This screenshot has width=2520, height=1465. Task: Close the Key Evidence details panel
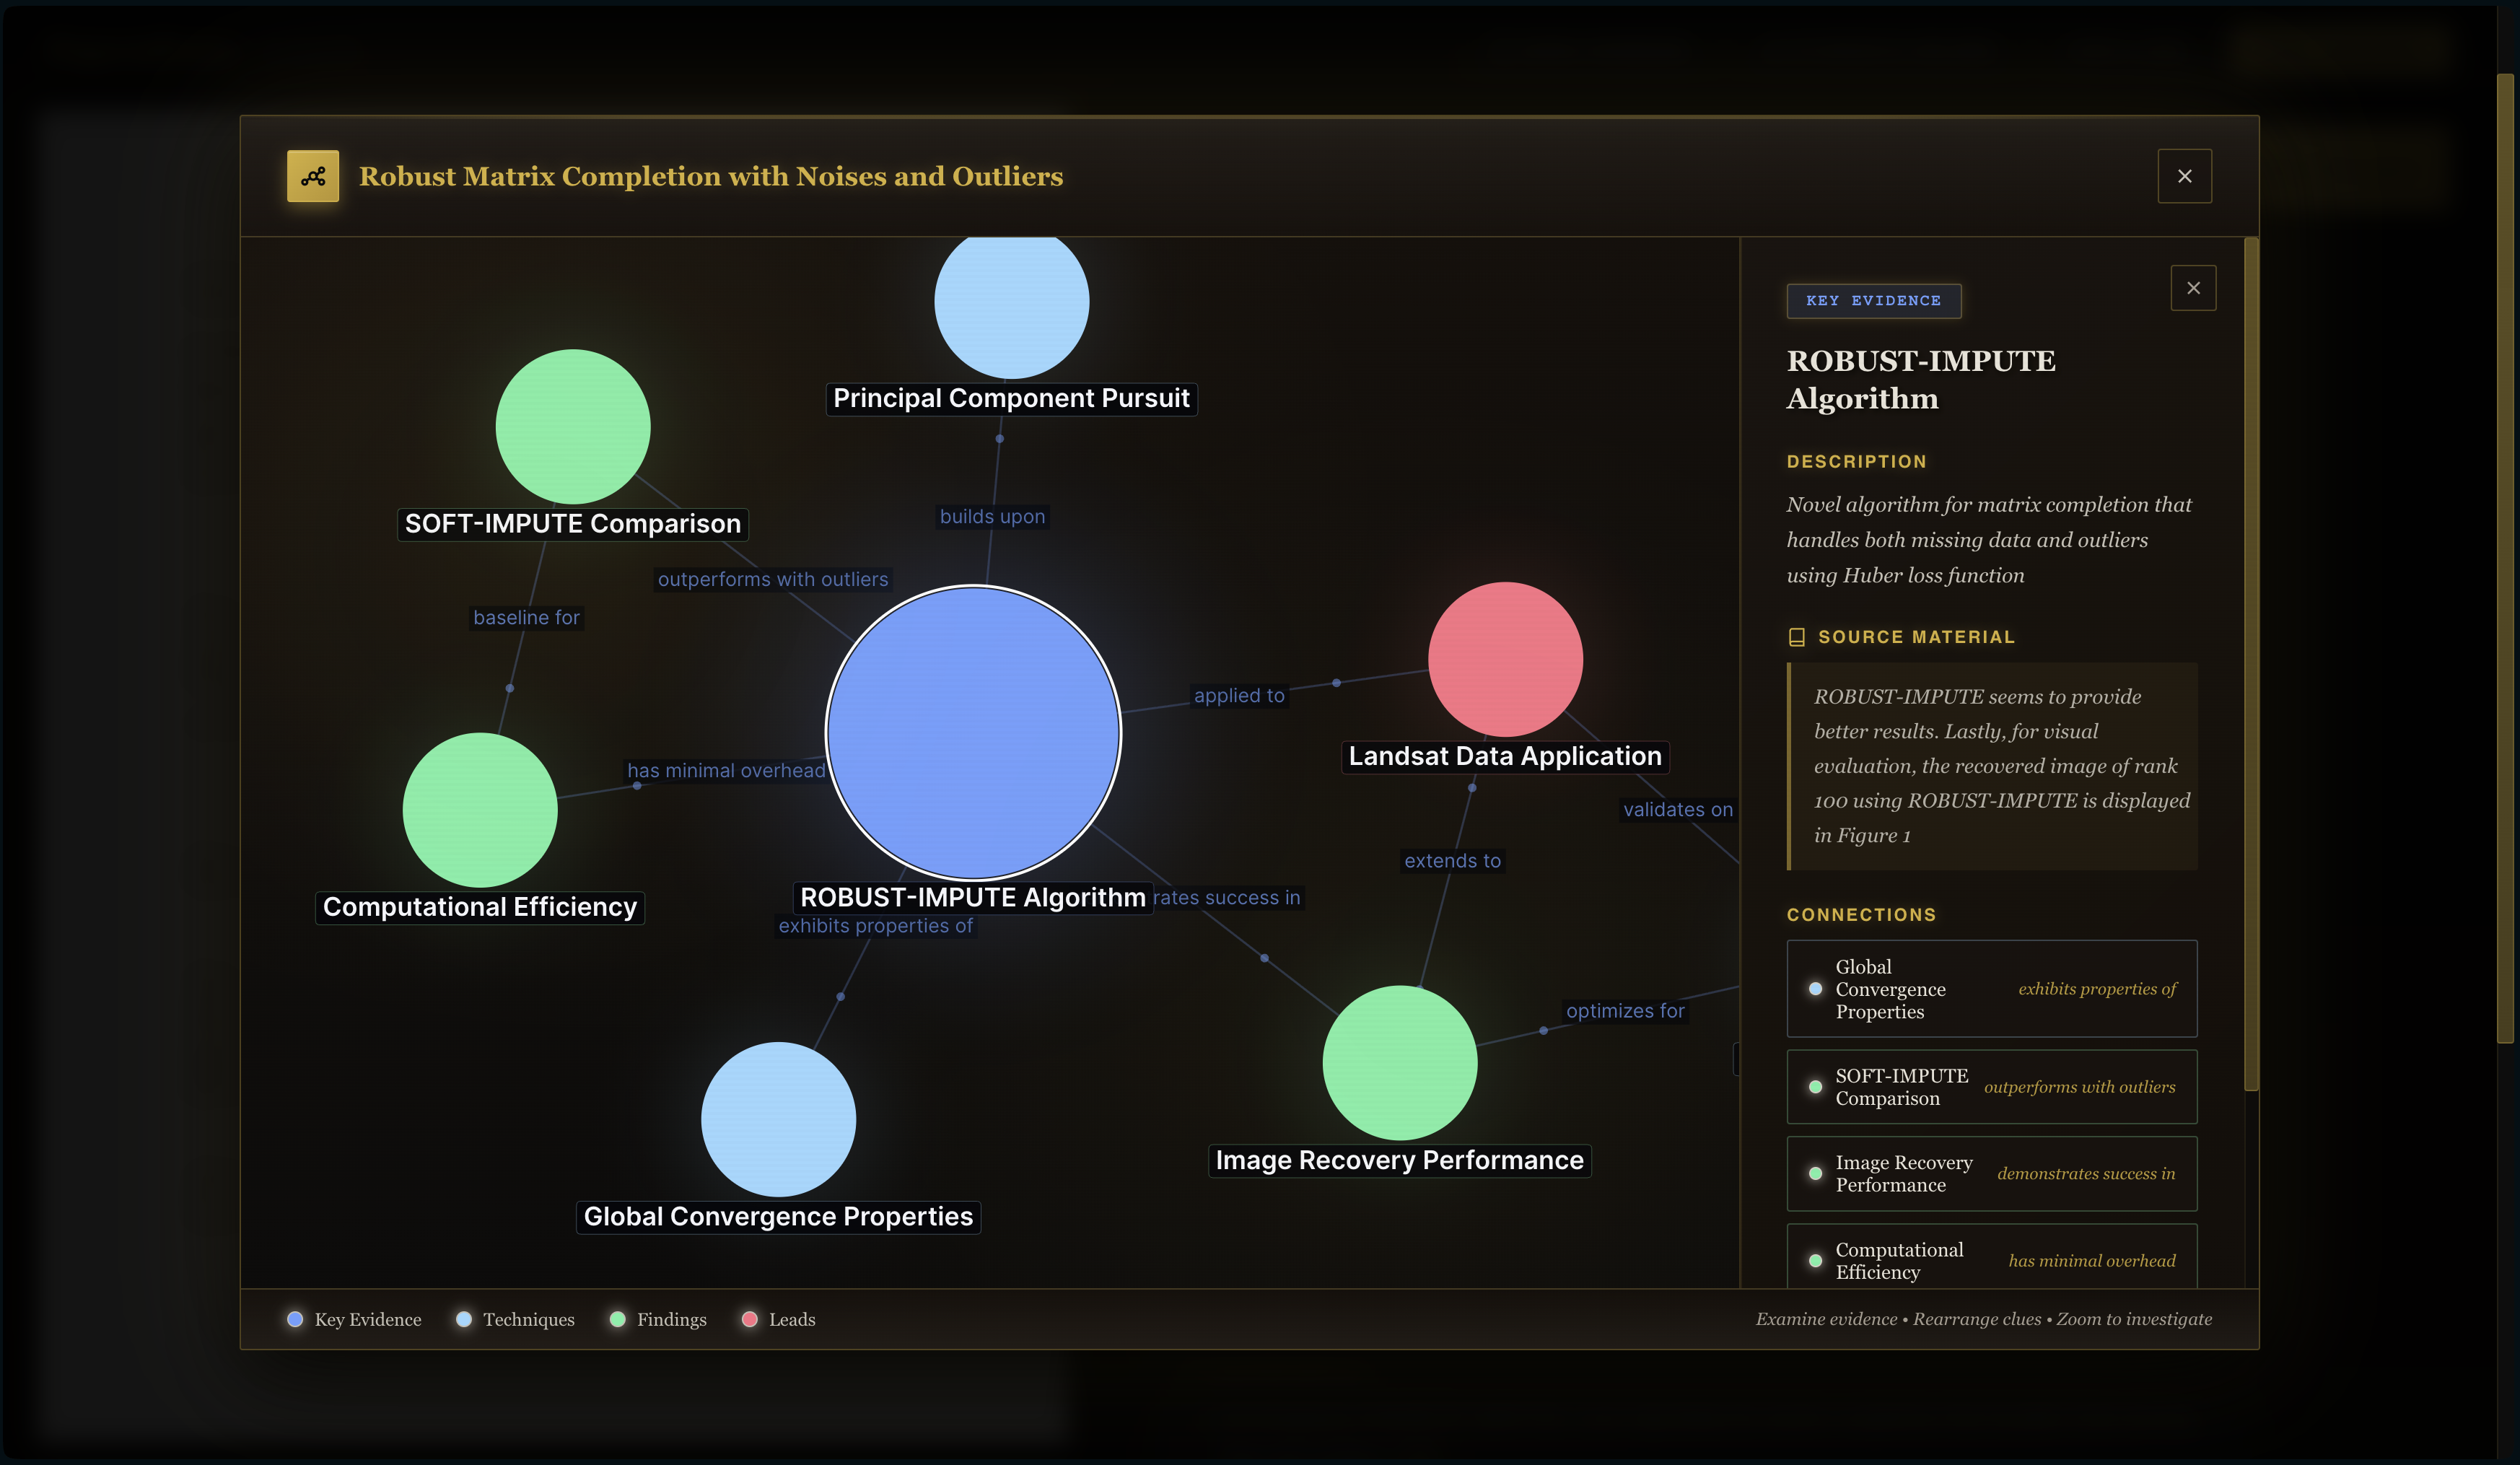point(2193,288)
